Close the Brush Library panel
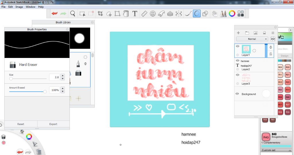Image resolution: width=294 pixels, height=155 pixels. tap(92, 22)
